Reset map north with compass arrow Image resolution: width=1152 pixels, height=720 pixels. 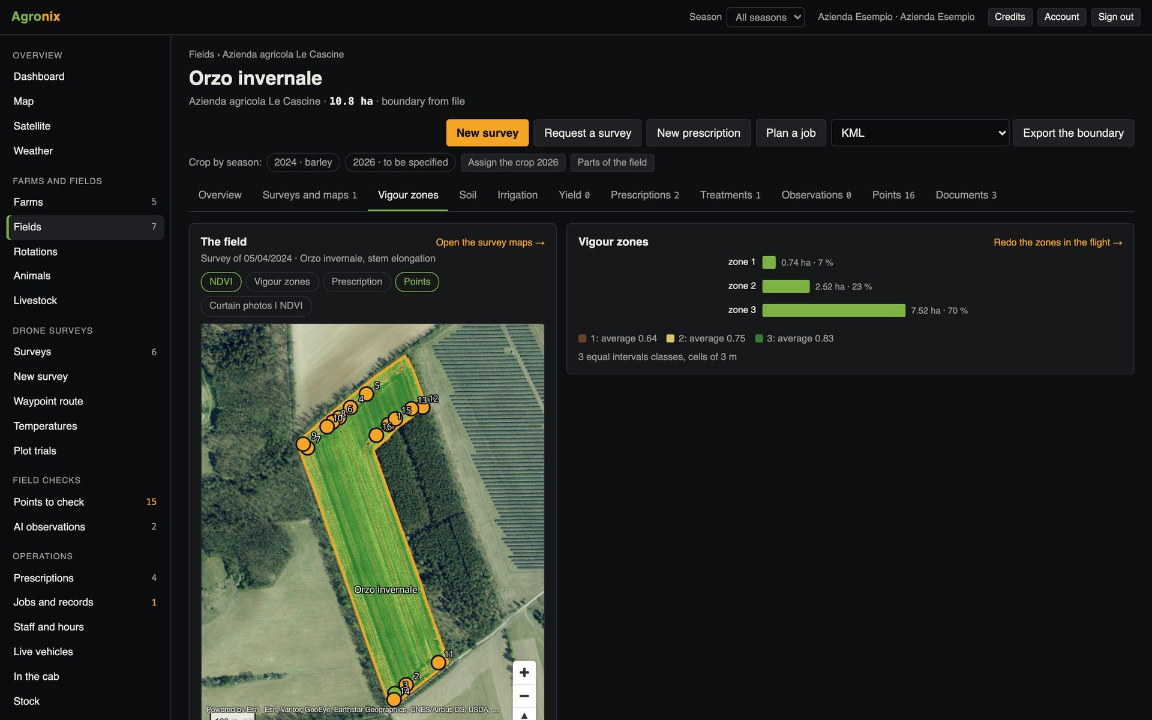(524, 715)
